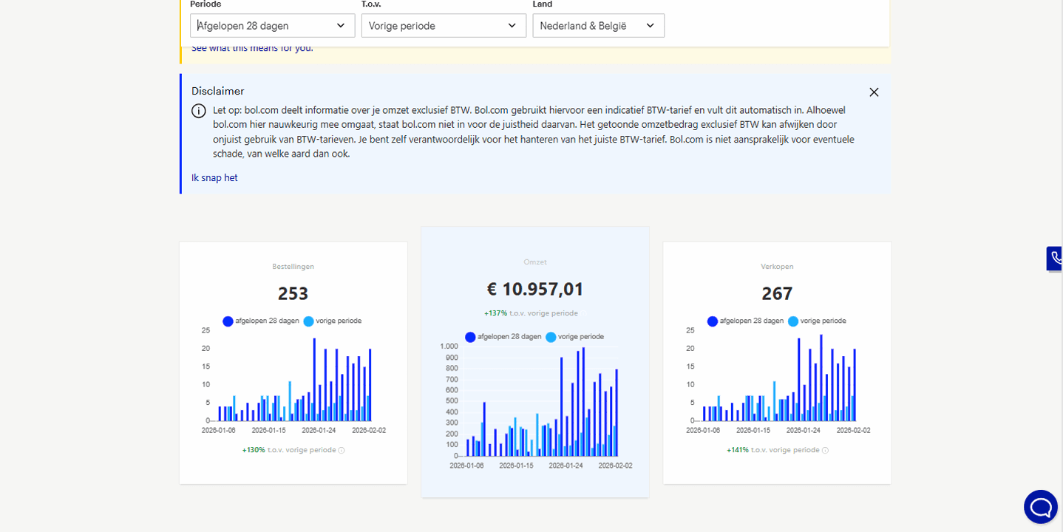Click the light blue legend dot in Omzet chart

(x=550, y=337)
